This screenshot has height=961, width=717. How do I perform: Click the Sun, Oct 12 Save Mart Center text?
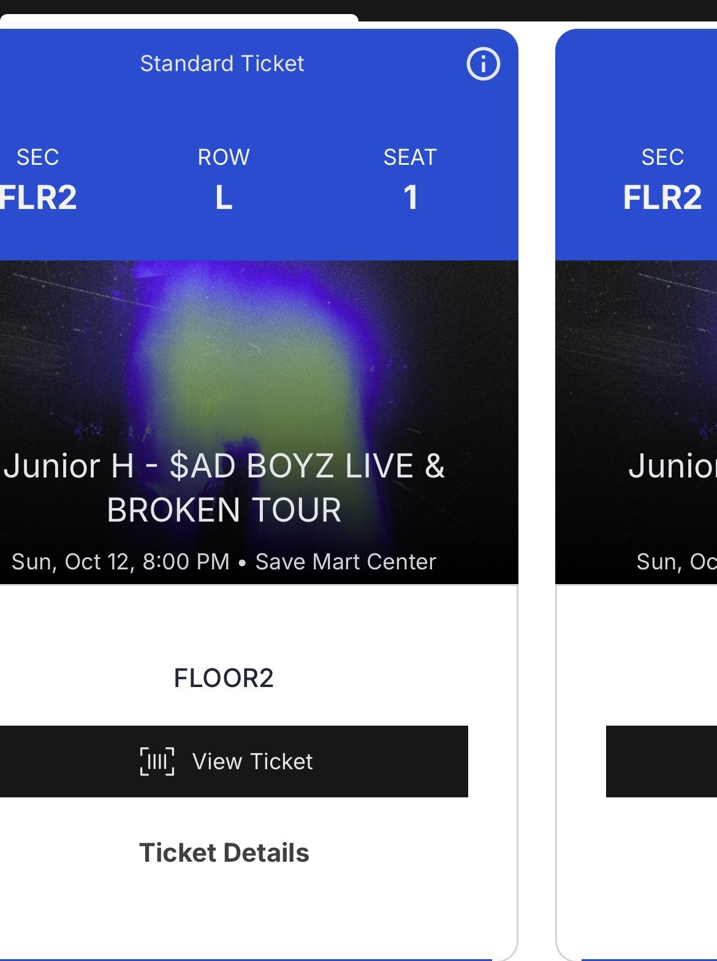(224, 561)
